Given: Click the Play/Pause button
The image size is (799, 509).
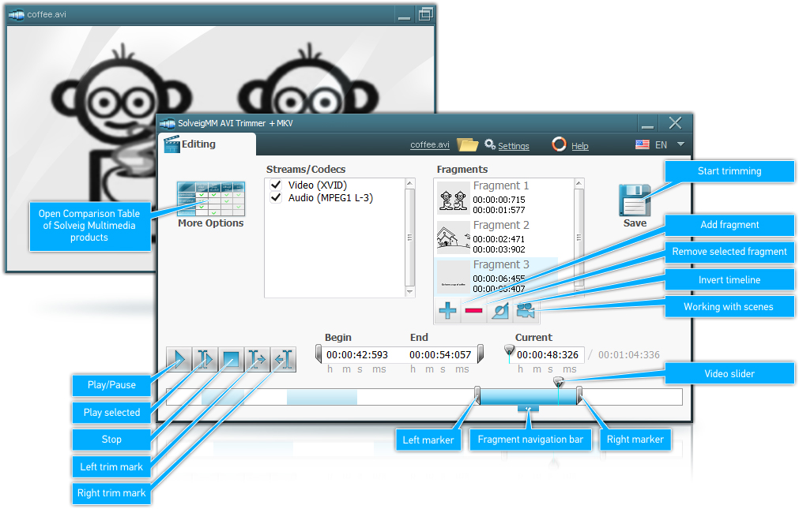Looking at the screenshot, I should pyautogui.click(x=179, y=359).
